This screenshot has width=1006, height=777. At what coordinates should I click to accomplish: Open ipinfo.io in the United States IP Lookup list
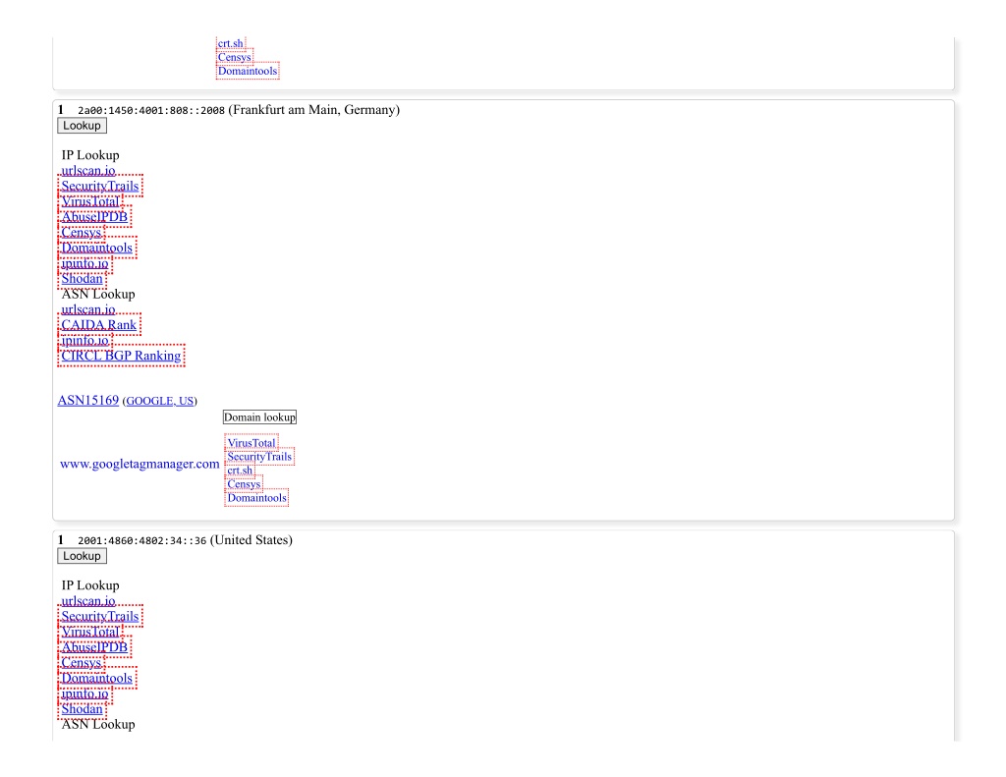(84, 694)
